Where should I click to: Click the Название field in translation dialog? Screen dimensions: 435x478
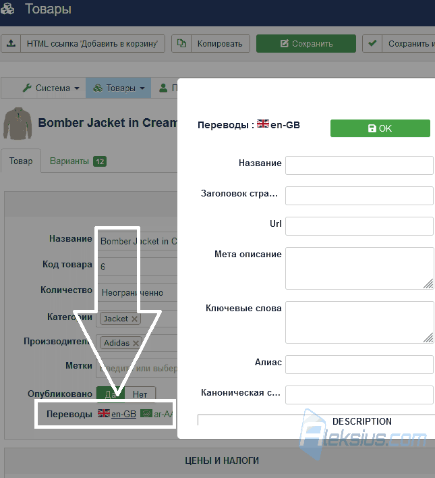359,165
